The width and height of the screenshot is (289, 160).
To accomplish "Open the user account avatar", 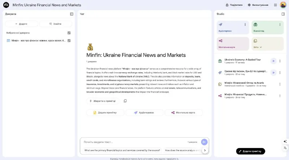I will pos(283,5).
